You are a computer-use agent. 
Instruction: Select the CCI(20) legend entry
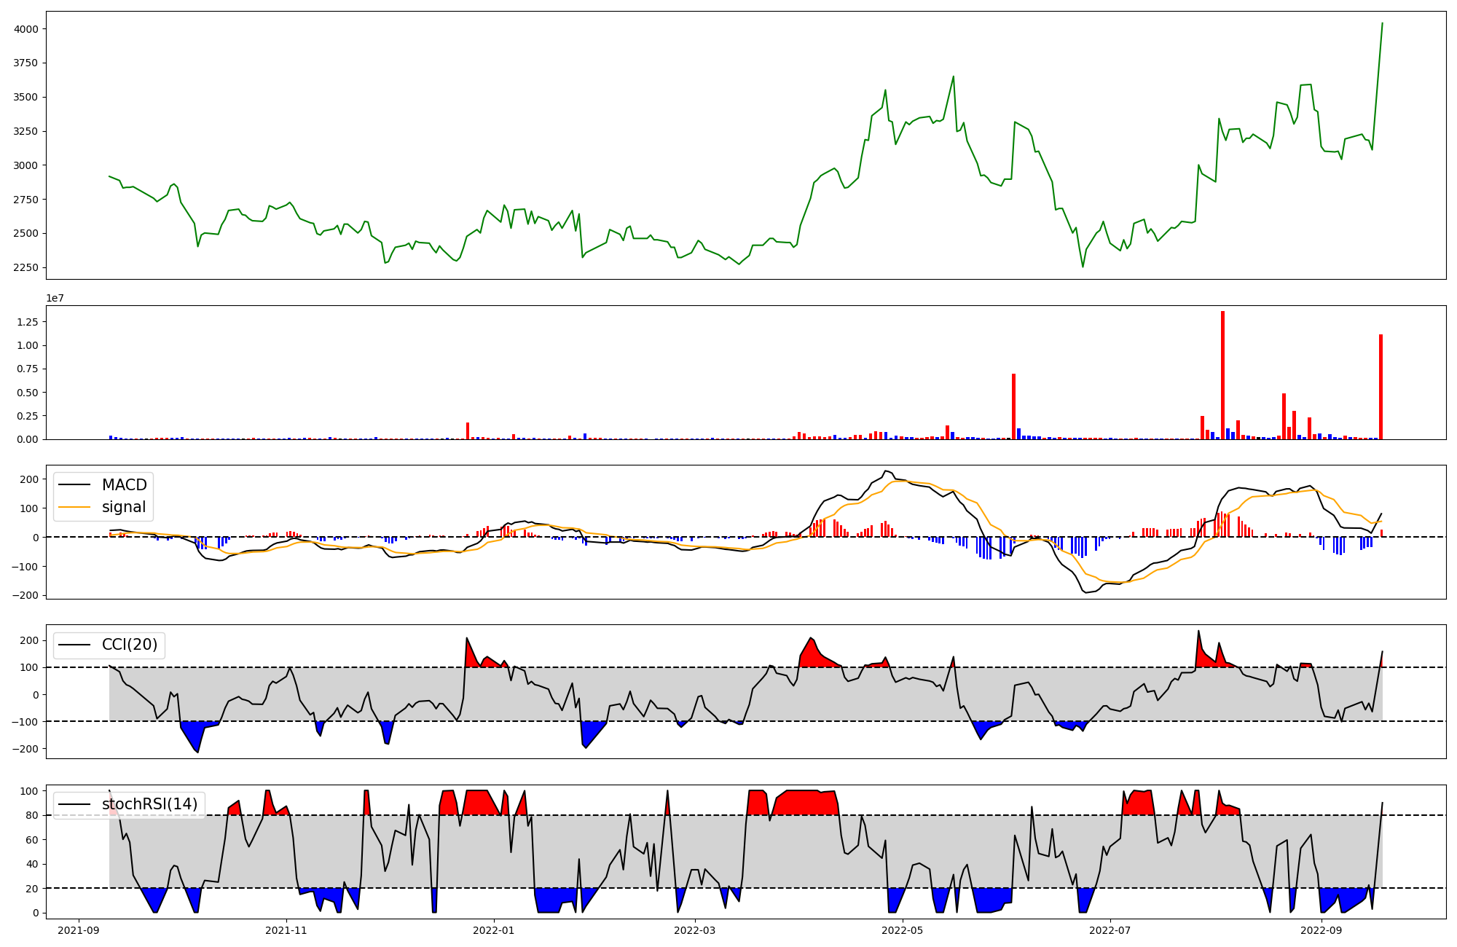[x=129, y=645]
